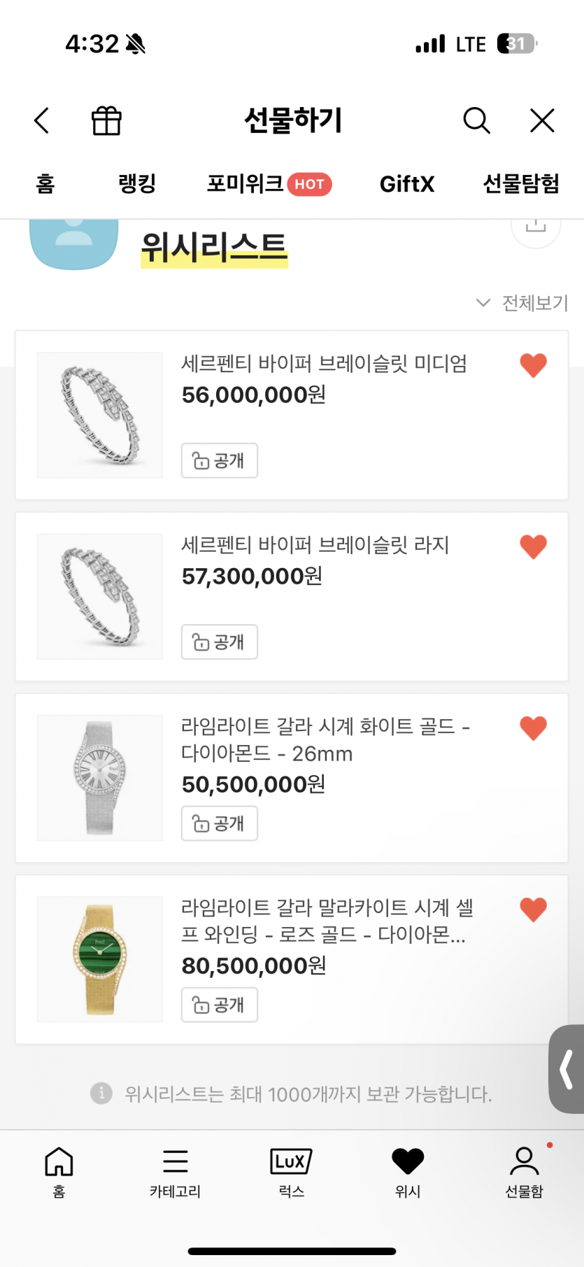Toggle heart on 57,300,000원 bracelet
Image resolution: width=584 pixels, height=1267 pixels.
coord(533,546)
